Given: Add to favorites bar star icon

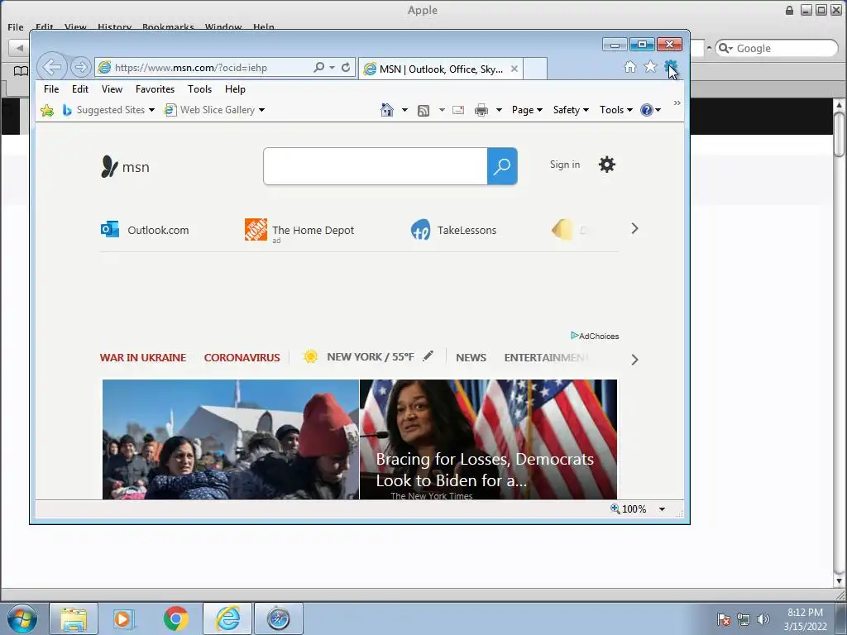Looking at the screenshot, I should [x=47, y=110].
